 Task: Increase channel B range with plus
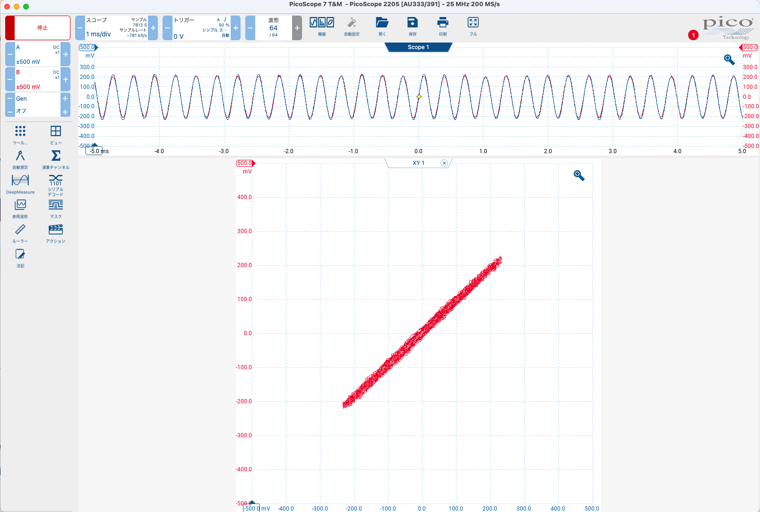pyautogui.click(x=66, y=79)
